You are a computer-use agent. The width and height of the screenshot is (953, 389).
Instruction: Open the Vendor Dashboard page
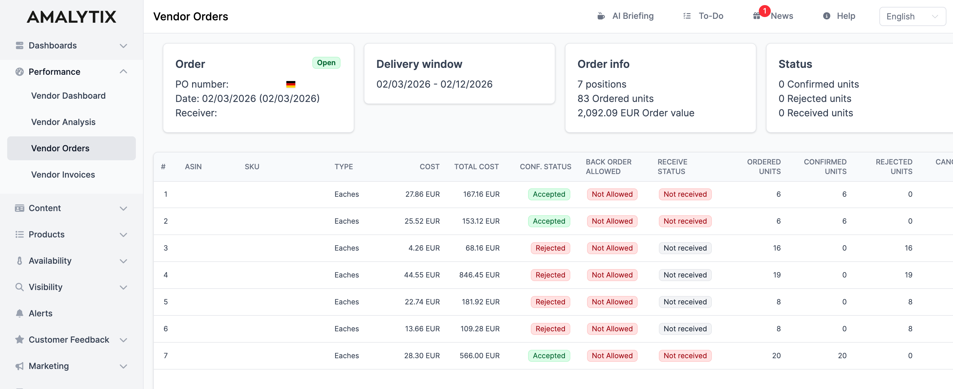click(68, 95)
